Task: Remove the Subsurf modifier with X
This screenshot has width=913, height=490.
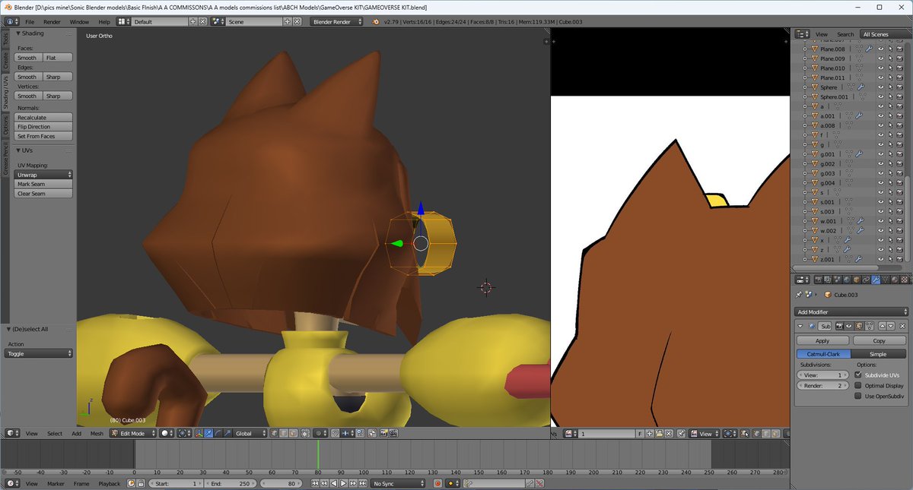Action: coord(902,326)
